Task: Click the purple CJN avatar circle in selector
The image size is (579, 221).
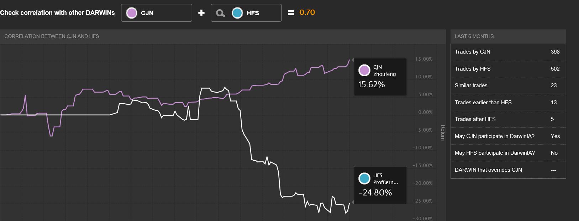Action: pyautogui.click(x=132, y=13)
